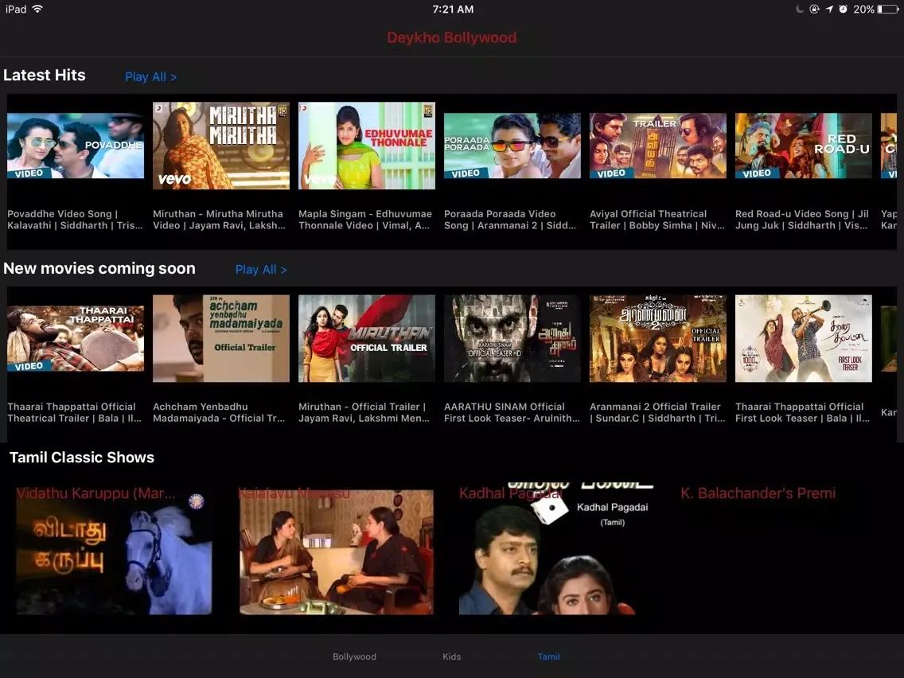Open Povaddhe Video Song thumbnail

pyautogui.click(x=76, y=146)
